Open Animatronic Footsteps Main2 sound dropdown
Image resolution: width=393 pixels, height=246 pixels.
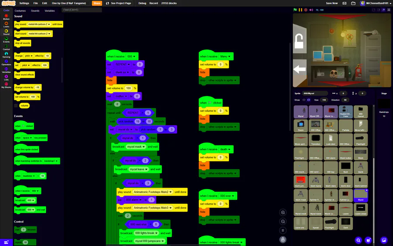pyautogui.click(x=152, y=192)
